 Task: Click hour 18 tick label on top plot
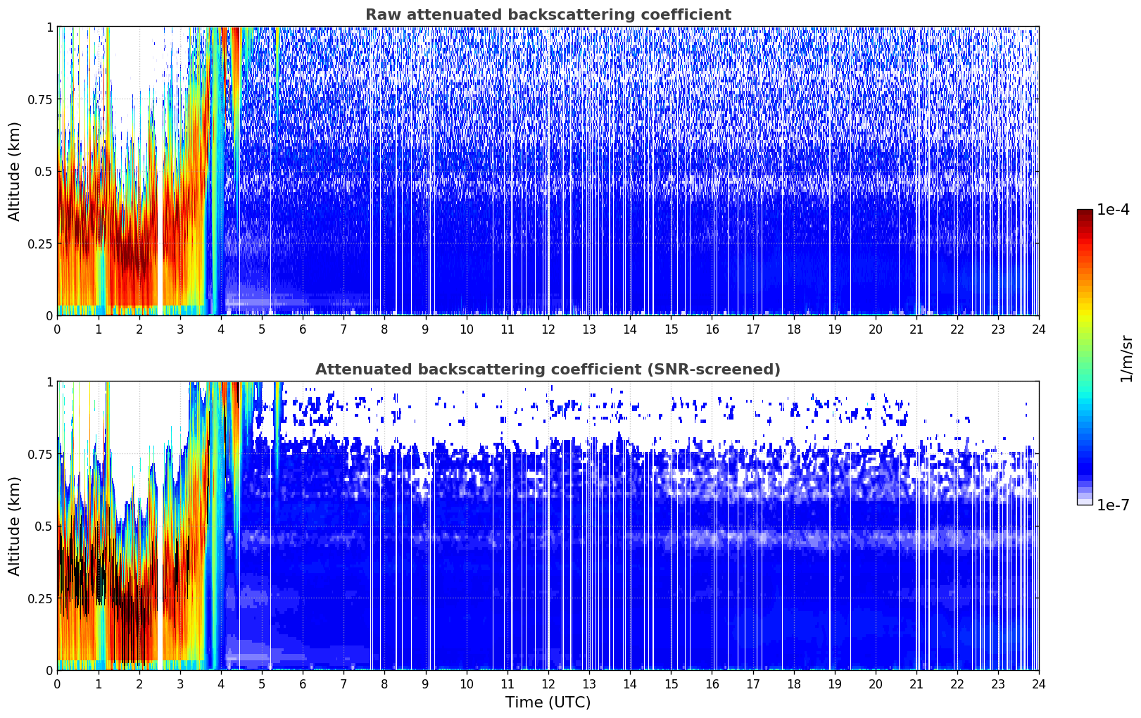(793, 329)
